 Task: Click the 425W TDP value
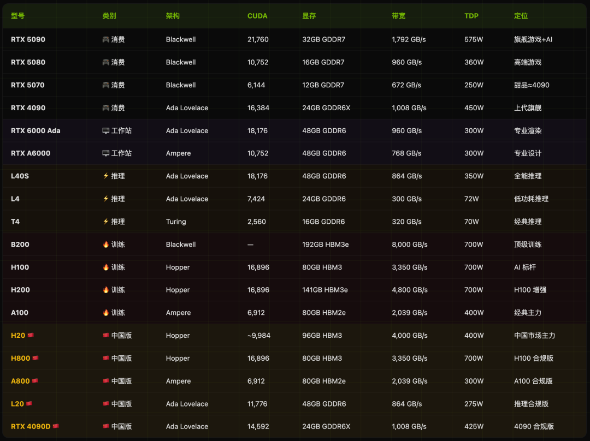coord(474,426)
